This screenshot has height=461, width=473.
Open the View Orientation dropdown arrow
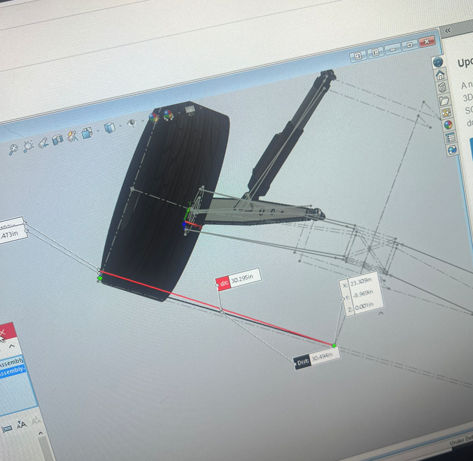tap(98, 130)
